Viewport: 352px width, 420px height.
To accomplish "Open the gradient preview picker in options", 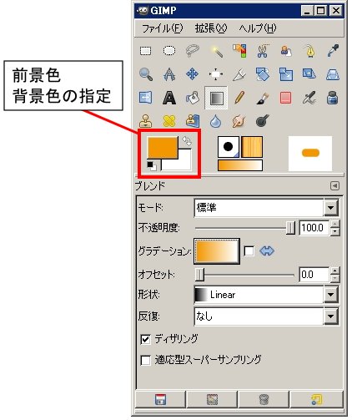I will pos(217,251).
